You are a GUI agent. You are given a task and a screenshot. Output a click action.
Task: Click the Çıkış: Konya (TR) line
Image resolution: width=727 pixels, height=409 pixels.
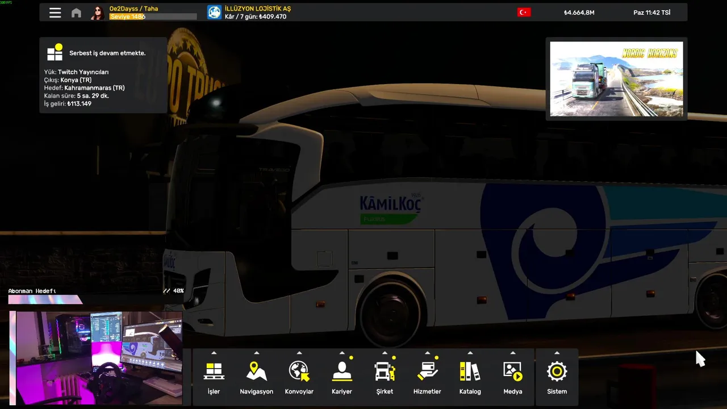pos(68,80)
